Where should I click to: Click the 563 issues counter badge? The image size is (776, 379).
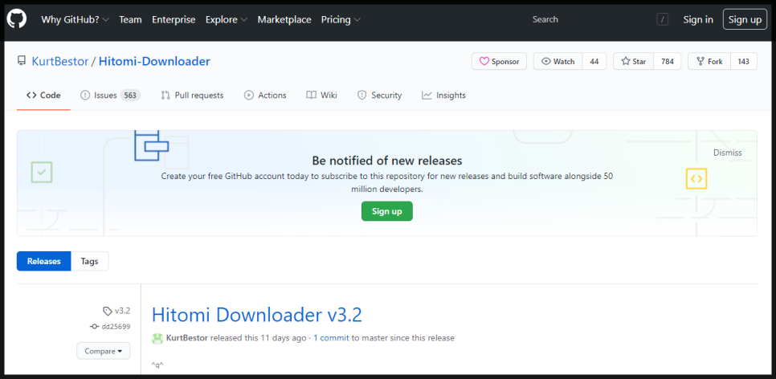130,96
